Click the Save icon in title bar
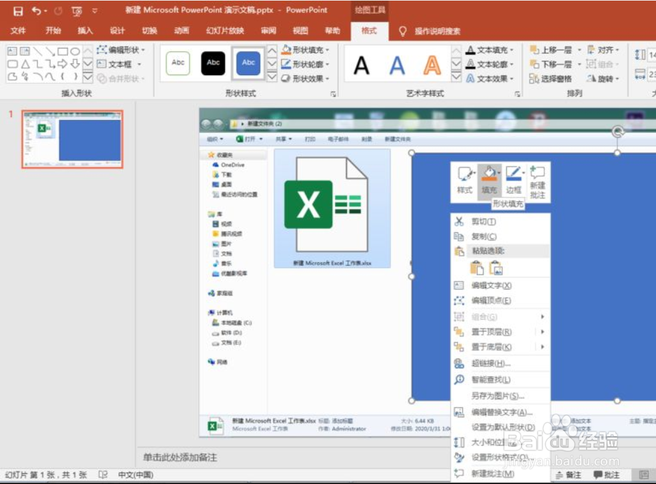656x484 pixels. click(x=18, y=11)
